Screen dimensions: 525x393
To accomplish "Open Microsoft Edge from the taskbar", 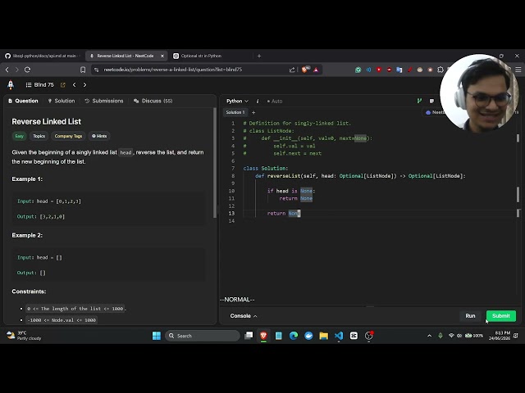I will click(294, 336).
